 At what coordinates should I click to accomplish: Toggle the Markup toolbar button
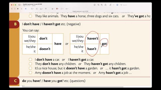117,5
